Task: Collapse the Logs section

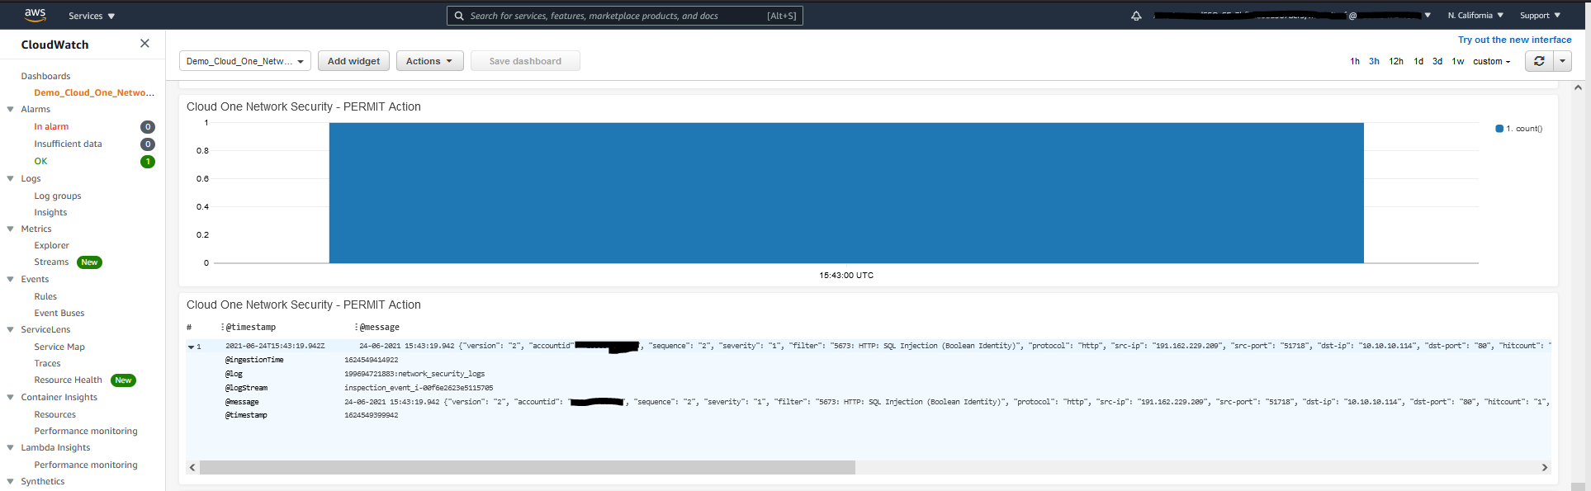Action: (x=10, y=178)
